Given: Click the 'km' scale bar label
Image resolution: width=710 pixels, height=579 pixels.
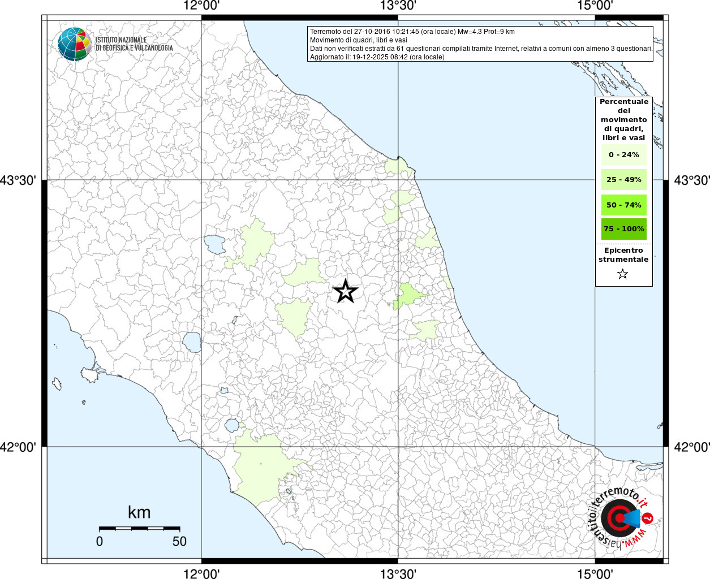Looking at the screenshot, I should point(139,512).
